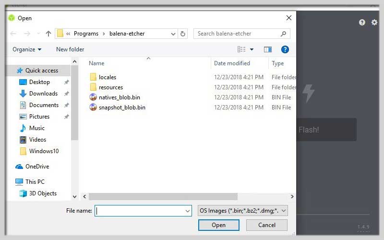Close the Open dialog
The width and height of the screenshot is (384, 240).
tap(289, 18)
